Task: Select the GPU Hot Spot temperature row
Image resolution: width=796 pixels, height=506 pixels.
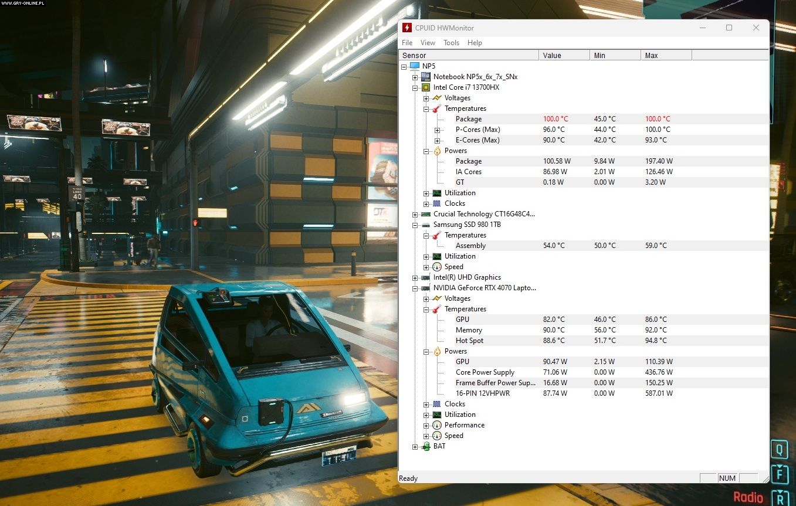Action: click(469, 341)
